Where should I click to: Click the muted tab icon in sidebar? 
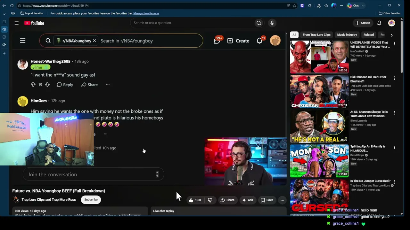4,45
